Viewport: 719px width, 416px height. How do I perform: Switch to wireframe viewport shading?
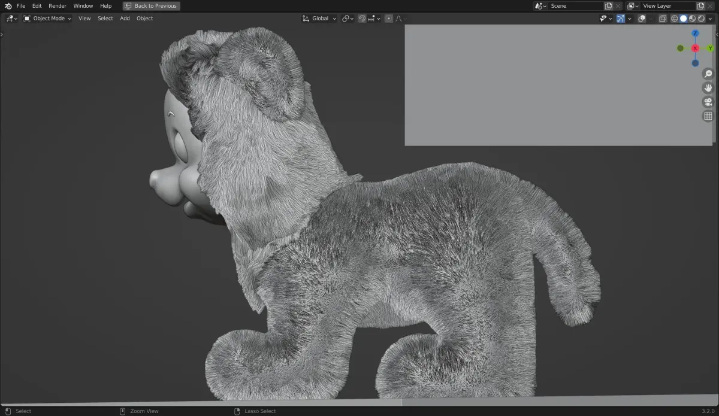(x=674, y=19)
